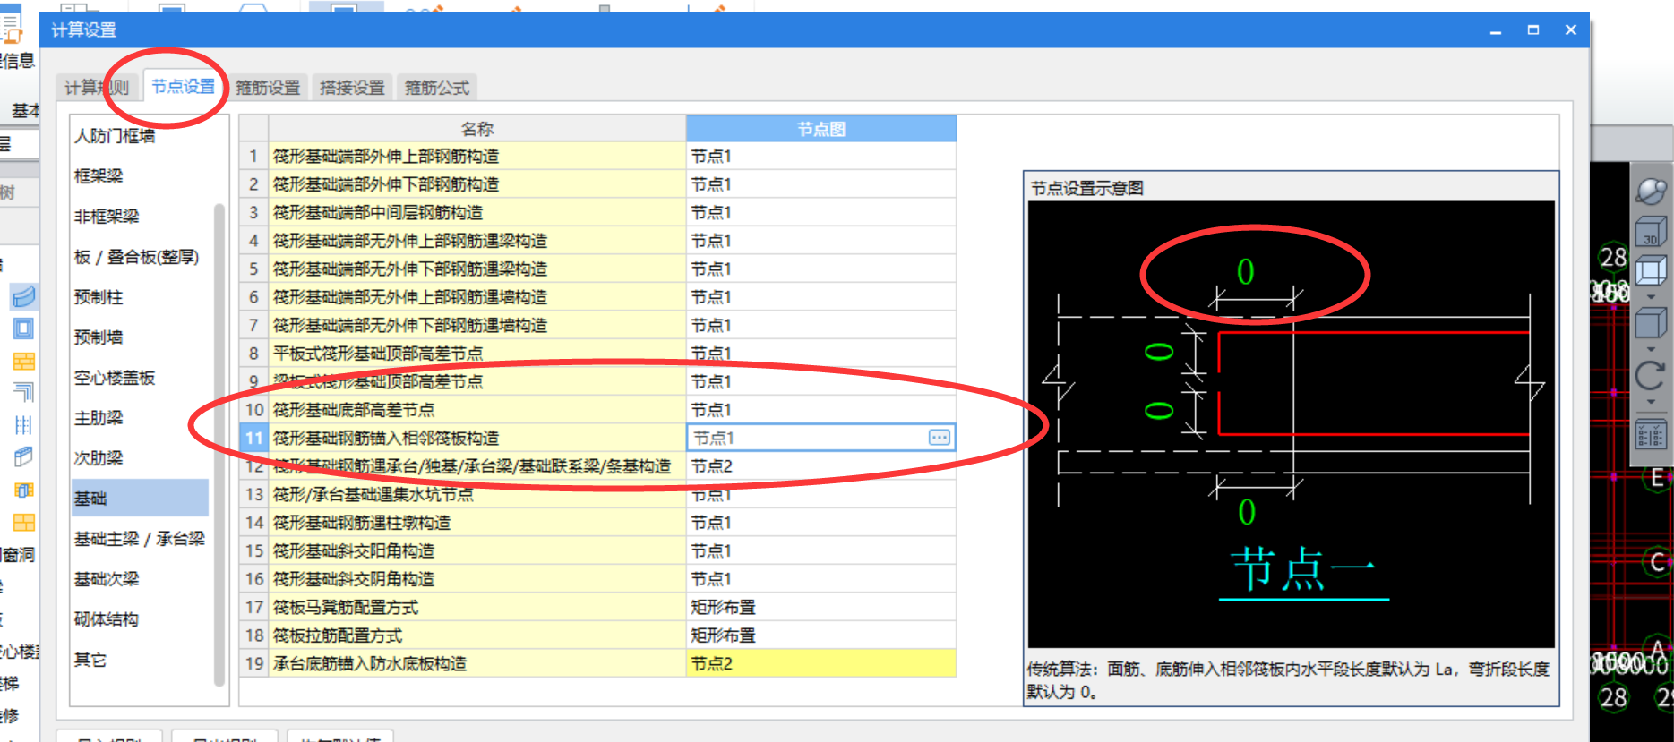Viewport: 1674px width, 742px height.
Task: Toggle the 3D view cube icon
Action: (x=1651, y=233)
